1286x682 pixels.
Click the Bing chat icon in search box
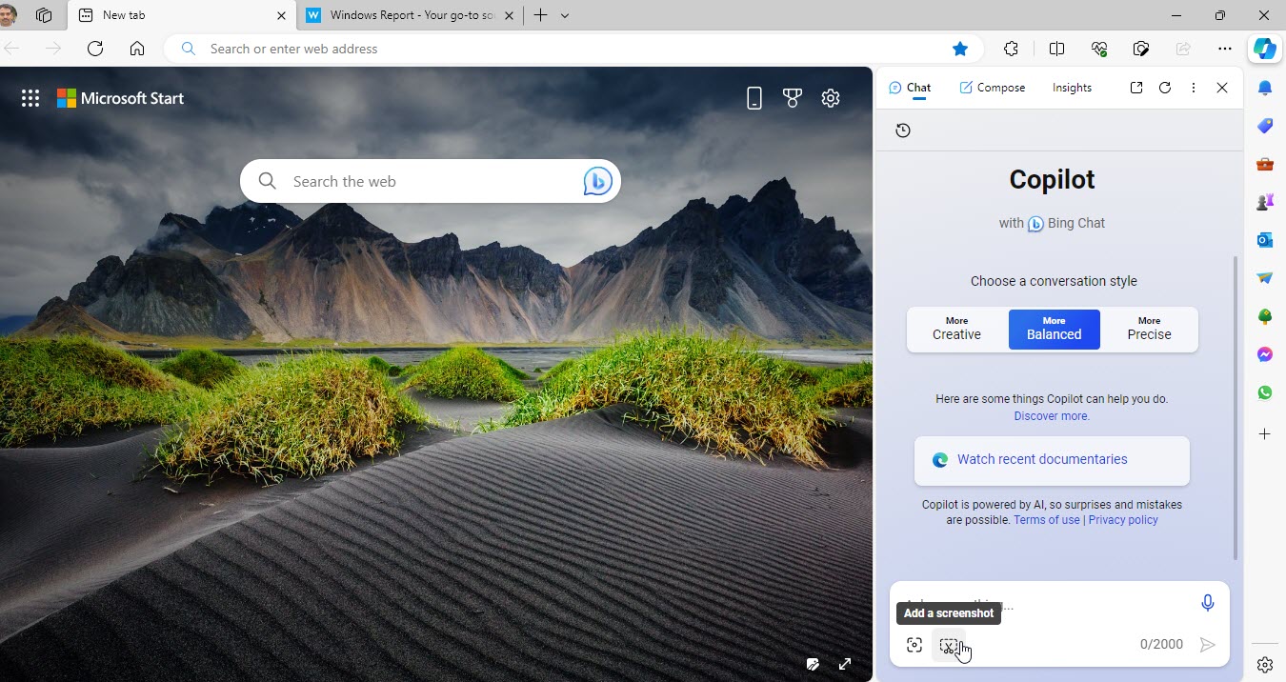(x=597, y=181)
